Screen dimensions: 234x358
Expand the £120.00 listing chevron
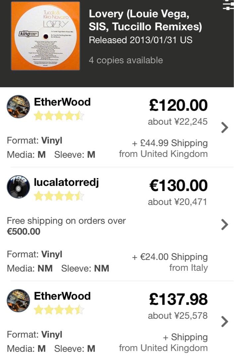224,127
